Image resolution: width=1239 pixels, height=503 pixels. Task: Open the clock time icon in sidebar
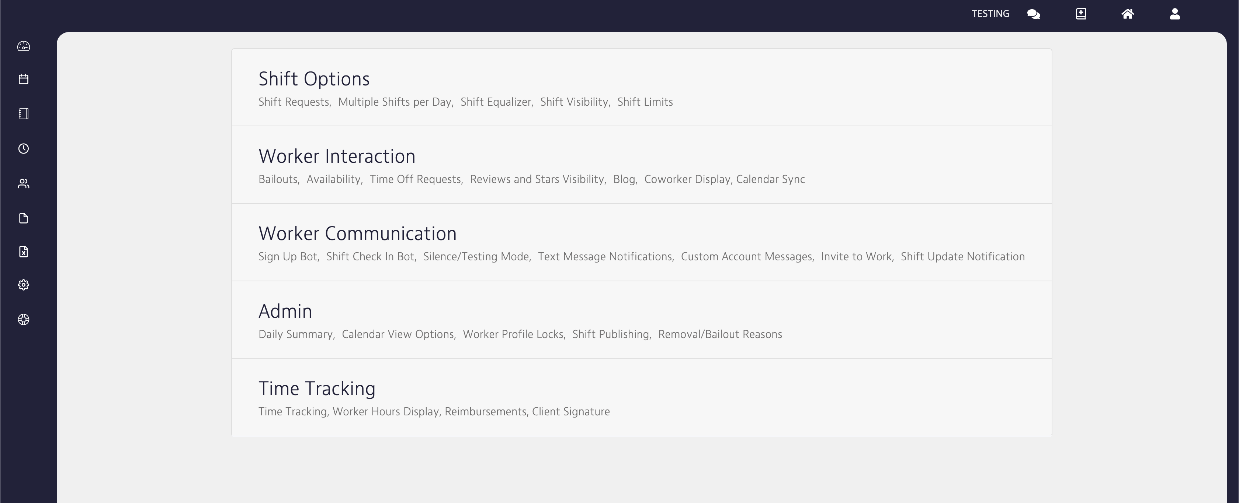click(x=24, y=149)
